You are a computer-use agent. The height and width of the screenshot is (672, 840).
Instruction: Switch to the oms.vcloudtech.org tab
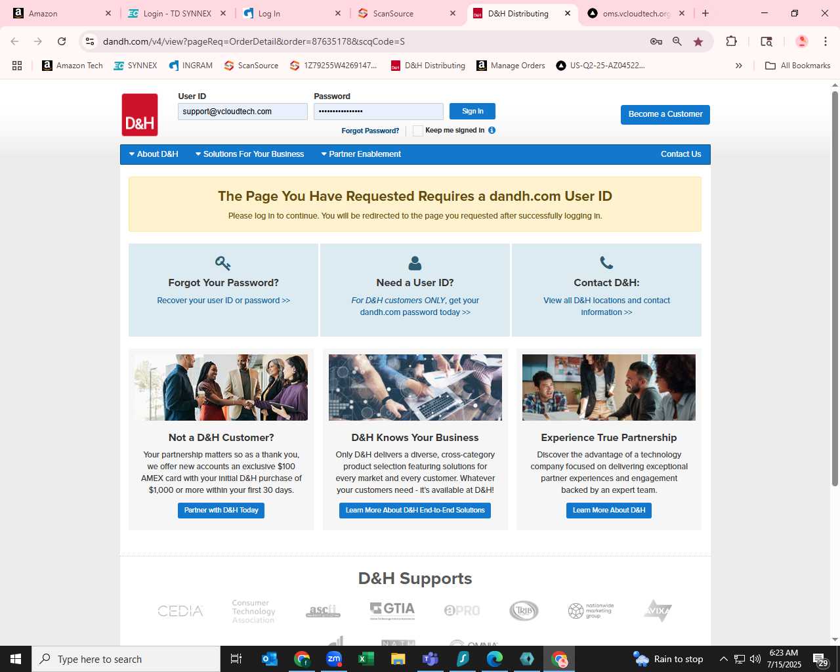[x=637, y=13]
